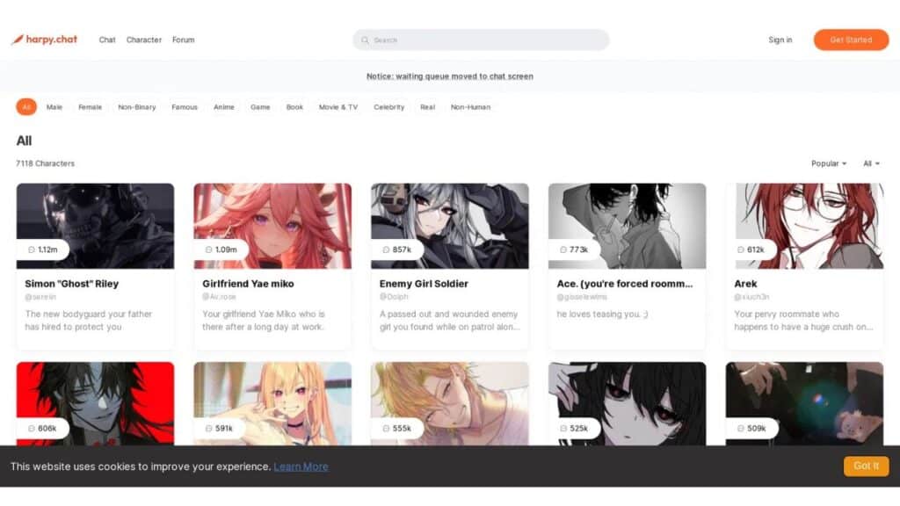Open Chat from the top navigation
Image resolution: width=900 pixels, height=506 pixels.
[x=107, y=40]
